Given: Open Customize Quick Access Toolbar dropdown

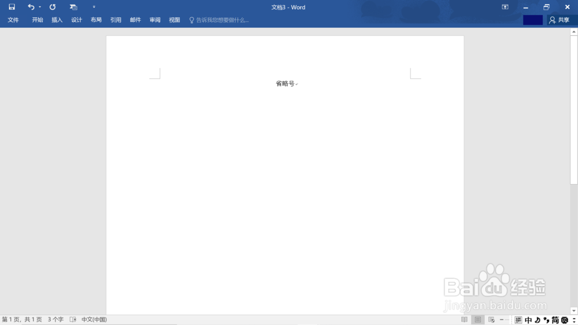Looking at the screenshot, I should (94, 7).
